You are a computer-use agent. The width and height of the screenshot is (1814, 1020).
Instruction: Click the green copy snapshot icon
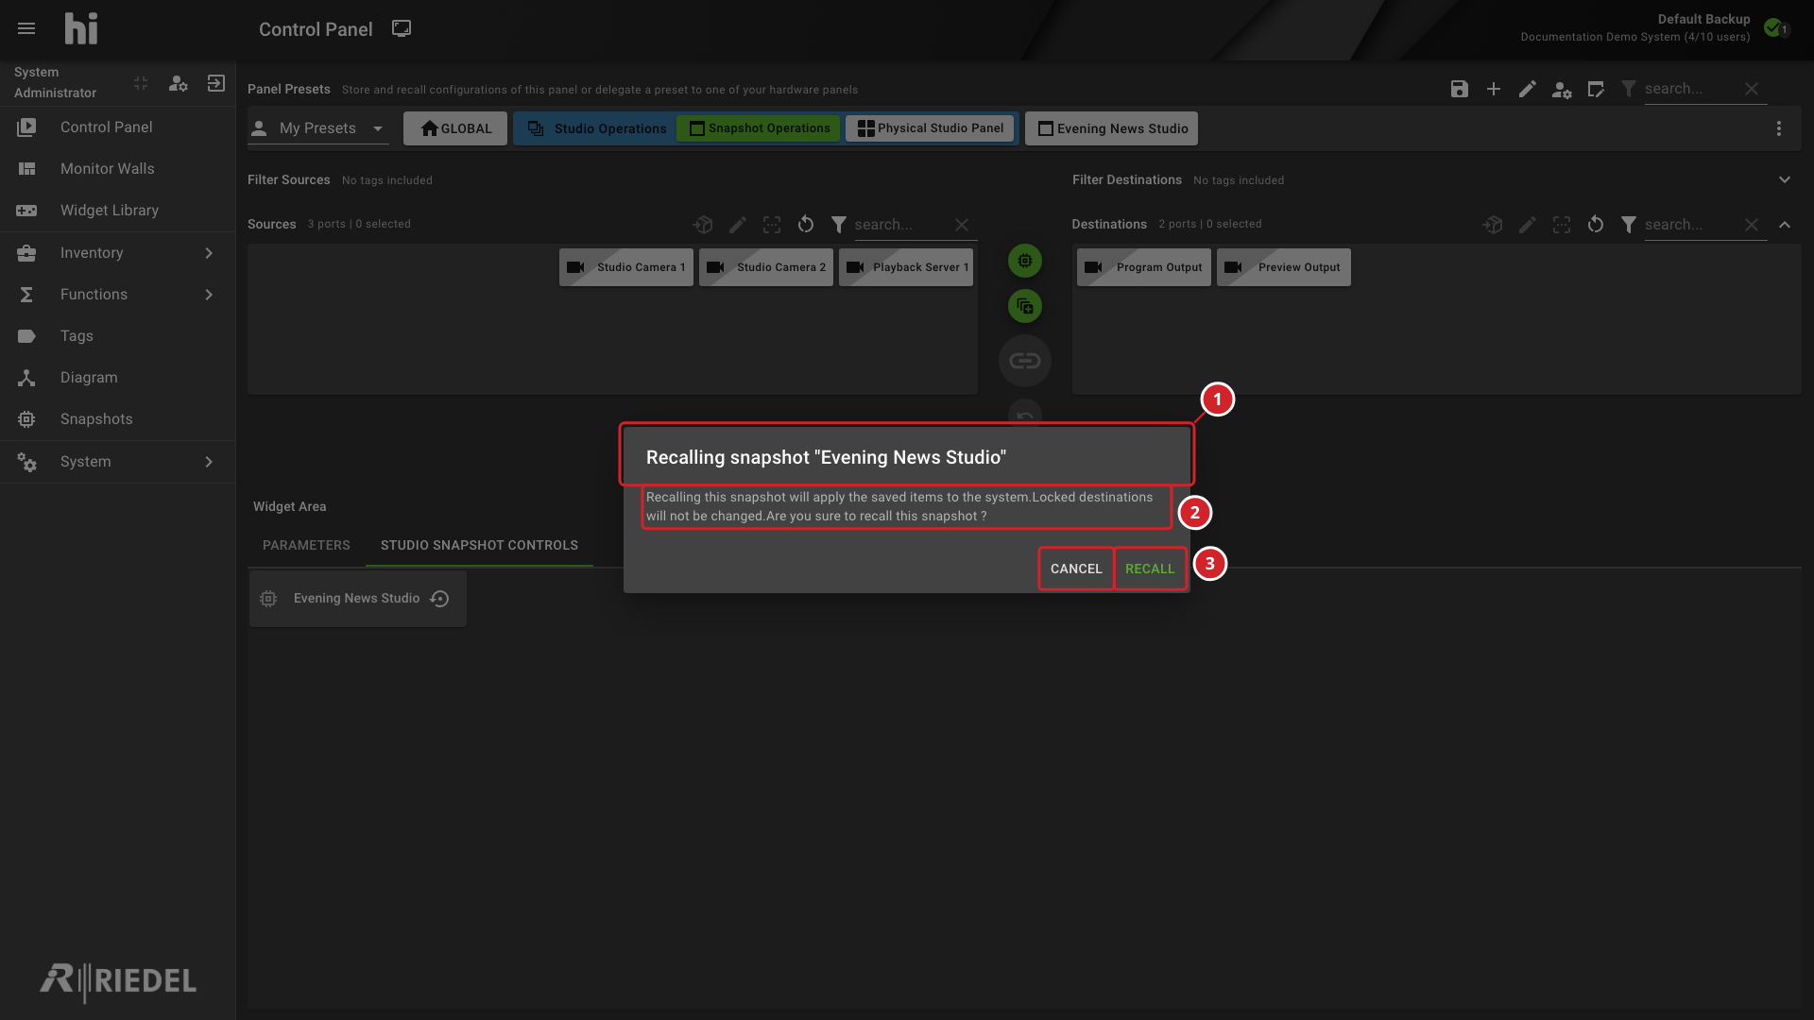1025,306
